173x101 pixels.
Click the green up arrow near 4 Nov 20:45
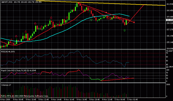(91, 20)
